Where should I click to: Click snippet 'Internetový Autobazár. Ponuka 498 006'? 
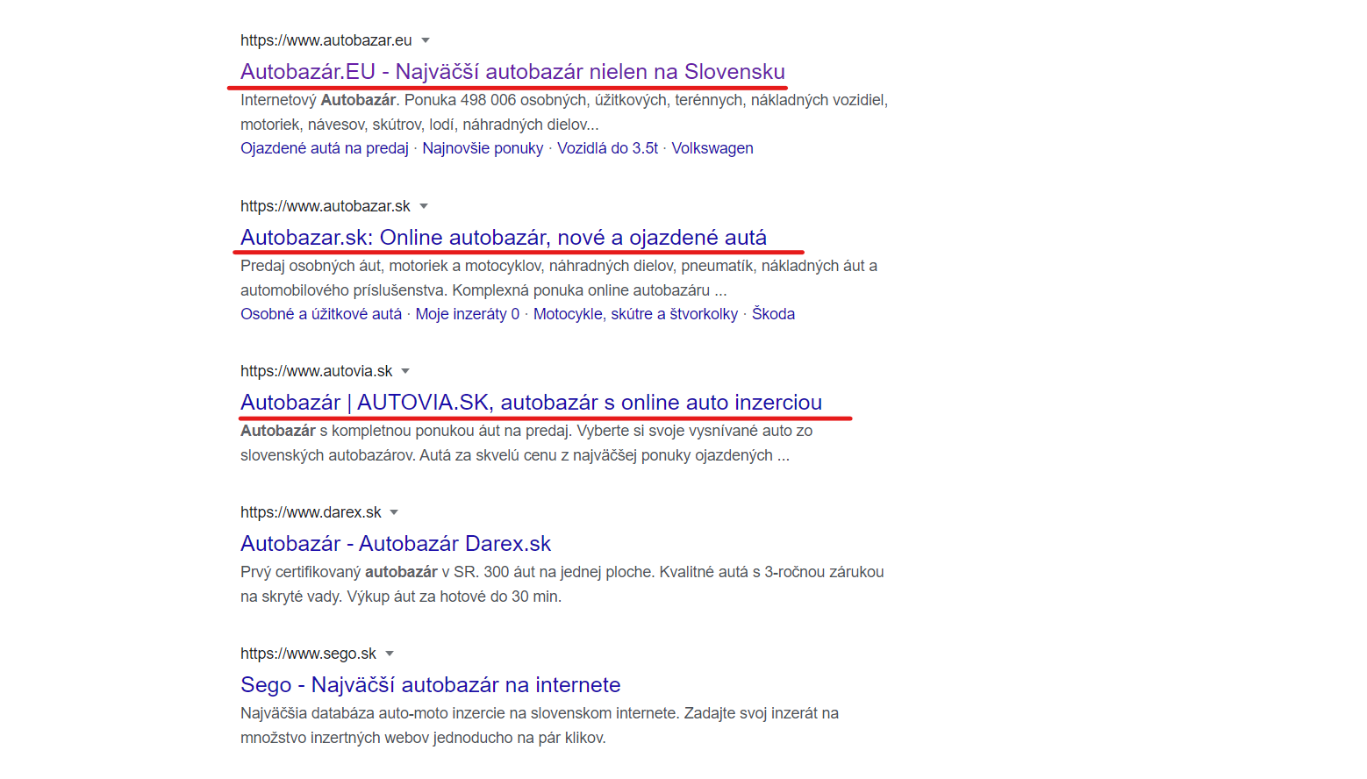[x=564, y=112]
